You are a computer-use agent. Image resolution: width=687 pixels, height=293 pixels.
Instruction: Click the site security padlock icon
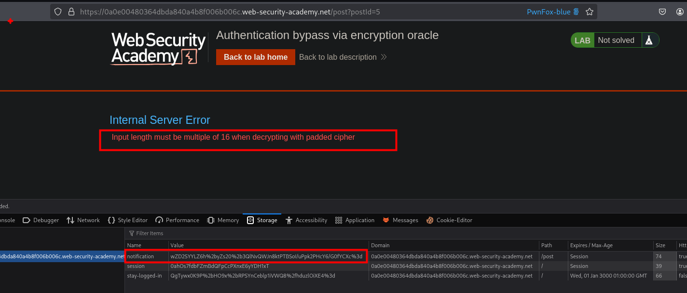click(71, 12)
